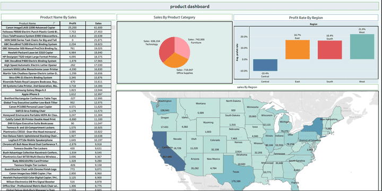Click the 'East' x-axis label
The width and height of the screenshot is (382, 191).
(298, 82)
